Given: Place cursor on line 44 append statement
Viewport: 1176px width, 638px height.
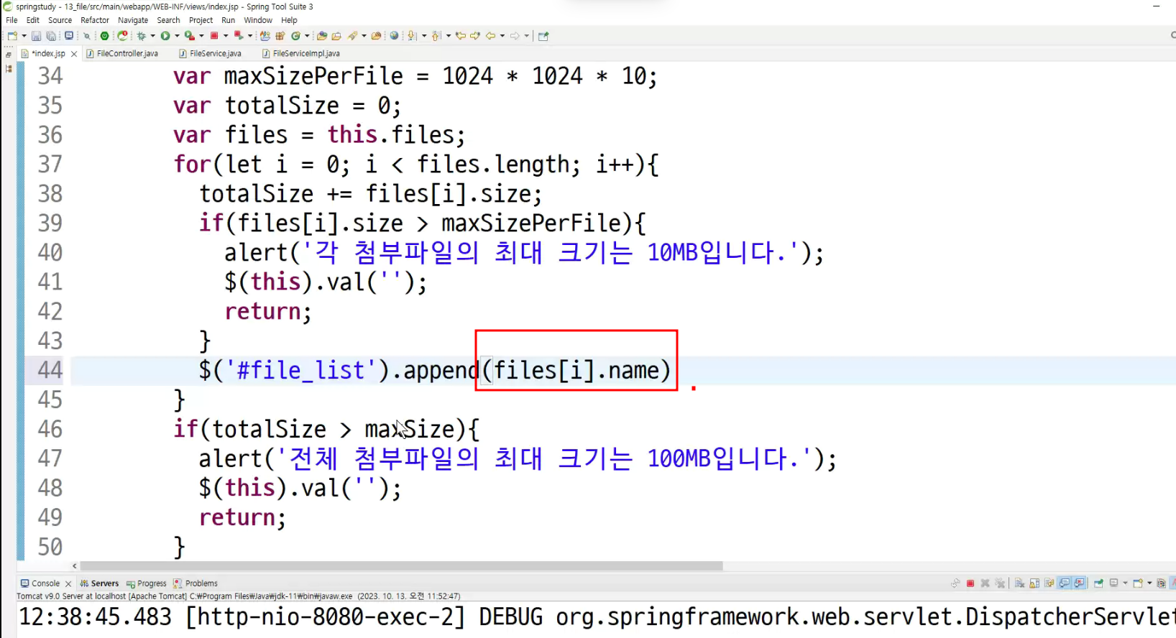Looking at the screenshot, I should coord(435,370).
